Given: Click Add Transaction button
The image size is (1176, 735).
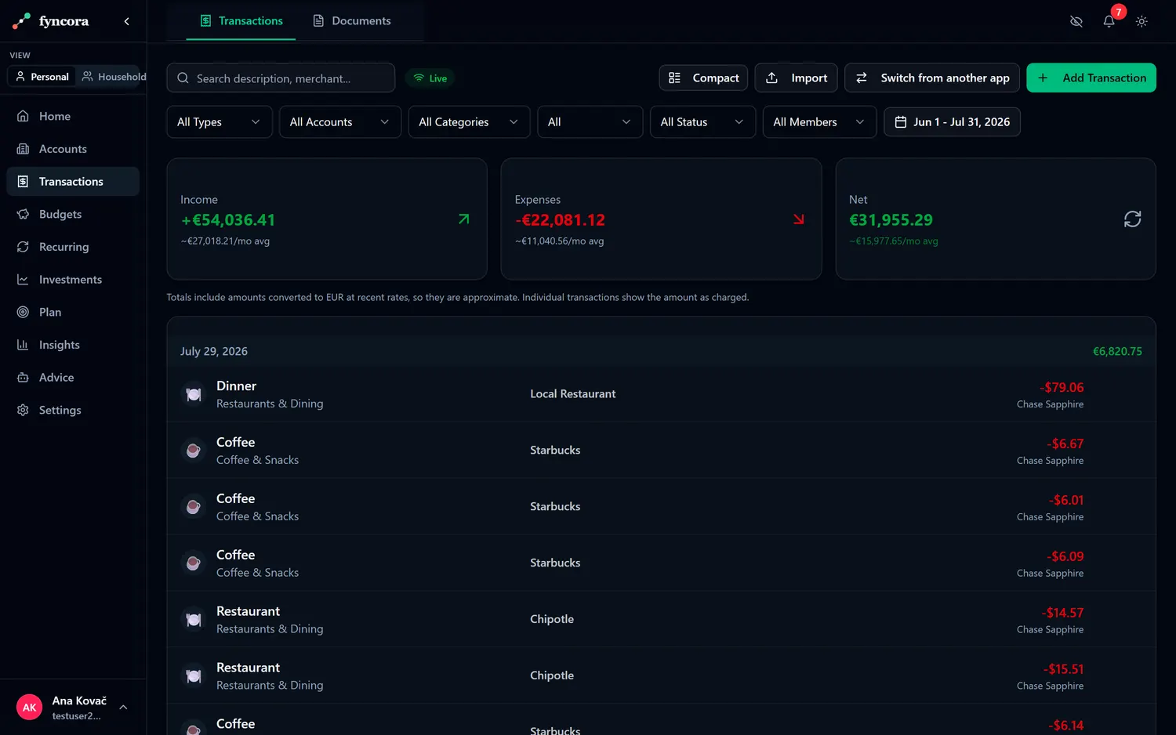Looking at the screenshot, I should pyautogui.click(x=1091, y=78).
